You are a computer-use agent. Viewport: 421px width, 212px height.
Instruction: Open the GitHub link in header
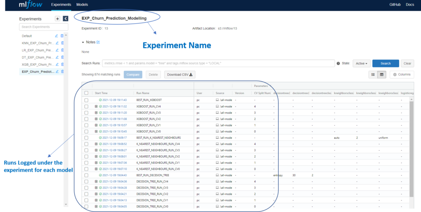395,5
